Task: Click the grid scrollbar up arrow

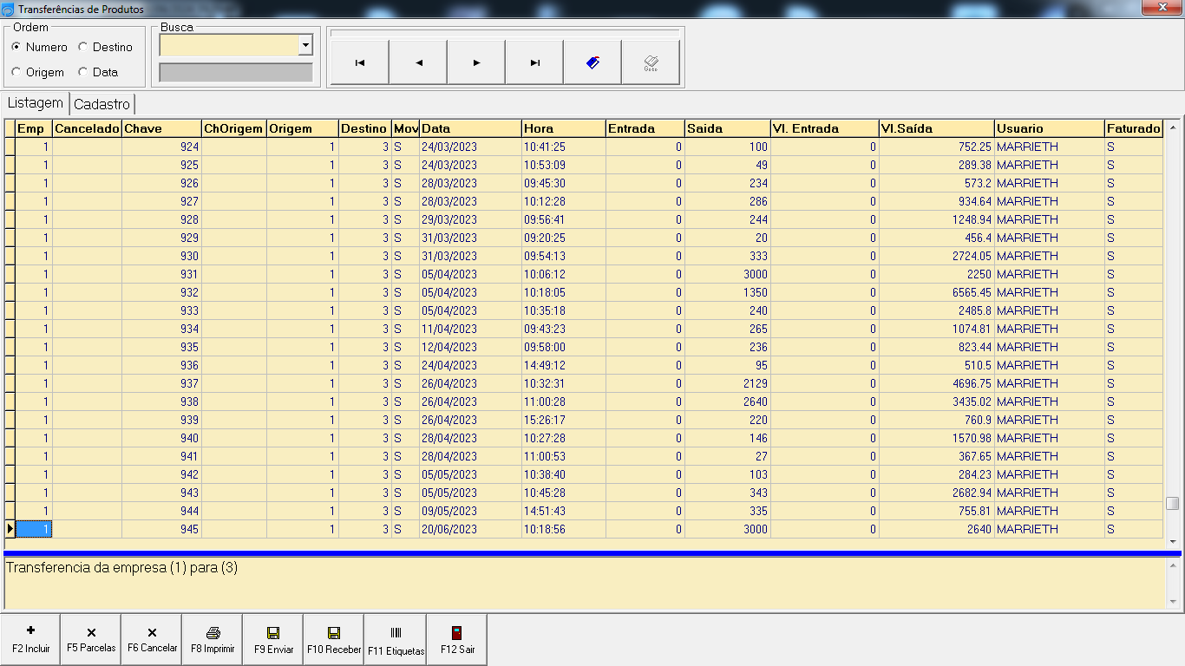Action: (x=1173, y=127)
